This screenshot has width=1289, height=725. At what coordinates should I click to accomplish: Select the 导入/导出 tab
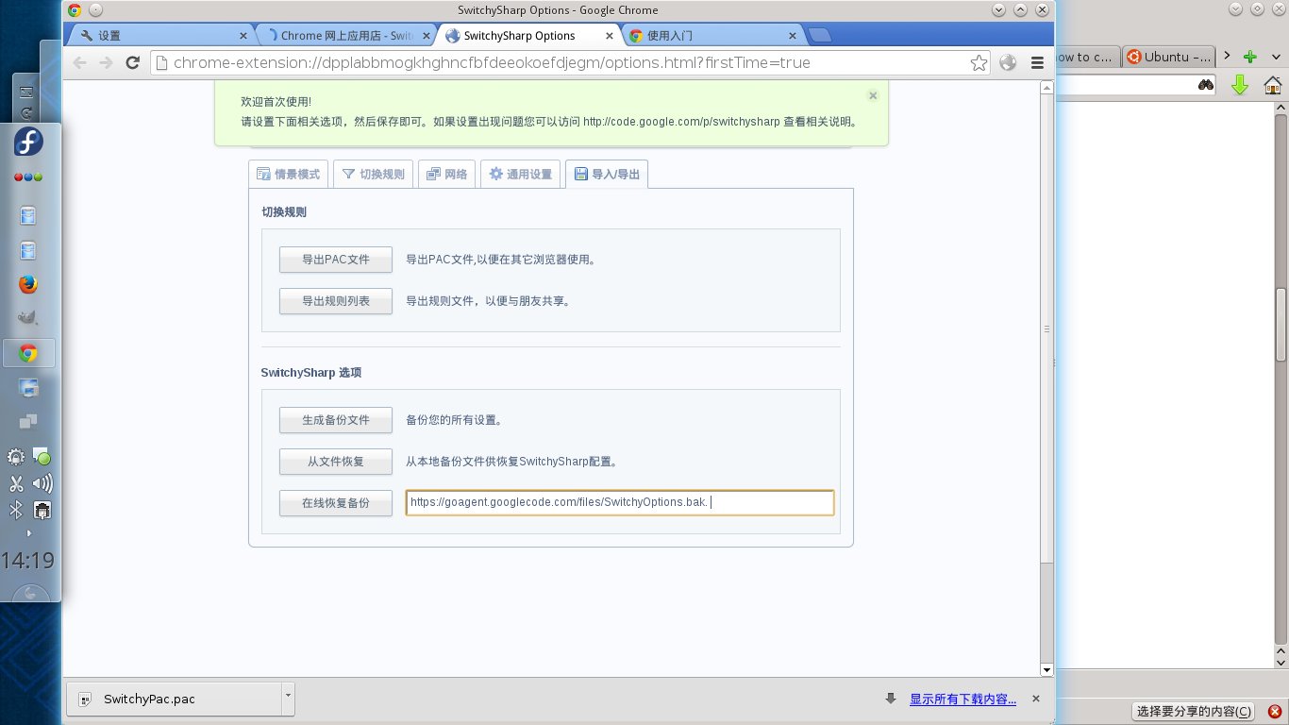(x=606, y=175)
